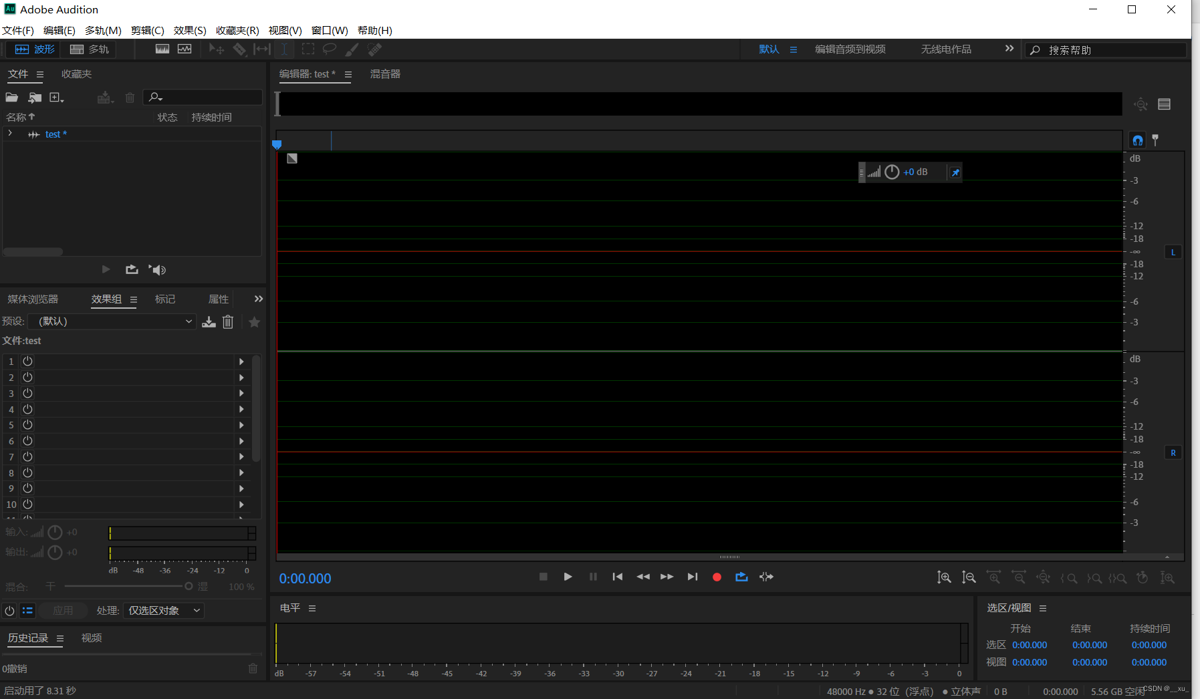The image size is (1200, 699).
Task: Toggle power for effect slot 5
Action: [x=27, y=425]
